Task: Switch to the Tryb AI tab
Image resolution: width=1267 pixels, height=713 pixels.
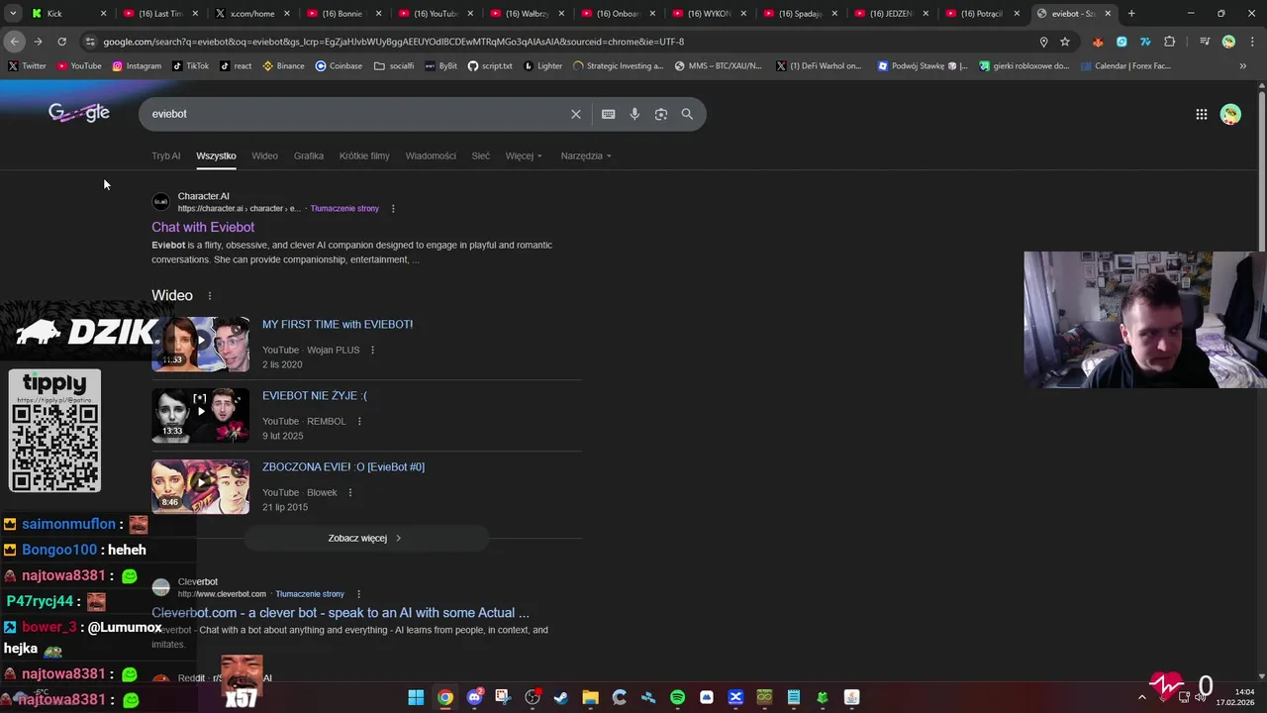Action: point(165,155)
